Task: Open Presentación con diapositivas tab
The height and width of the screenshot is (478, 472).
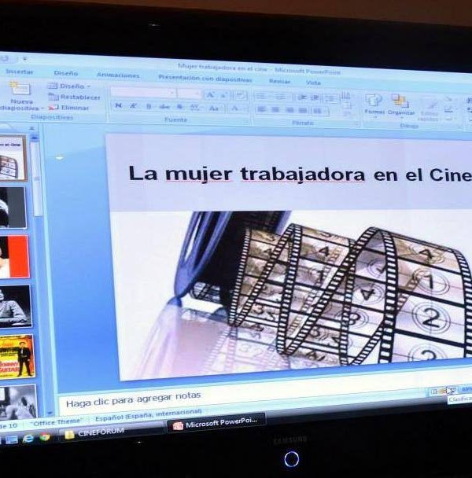Action: point(205,79)
